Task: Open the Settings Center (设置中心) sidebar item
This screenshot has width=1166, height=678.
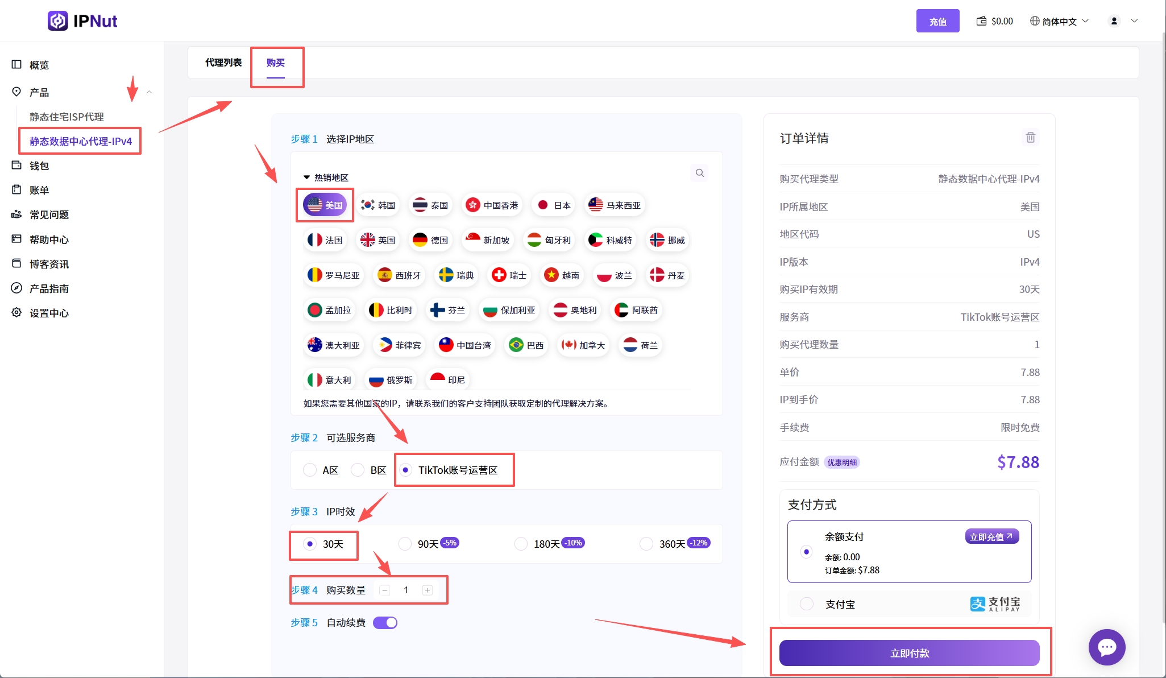Action: [x=49, y=313]
